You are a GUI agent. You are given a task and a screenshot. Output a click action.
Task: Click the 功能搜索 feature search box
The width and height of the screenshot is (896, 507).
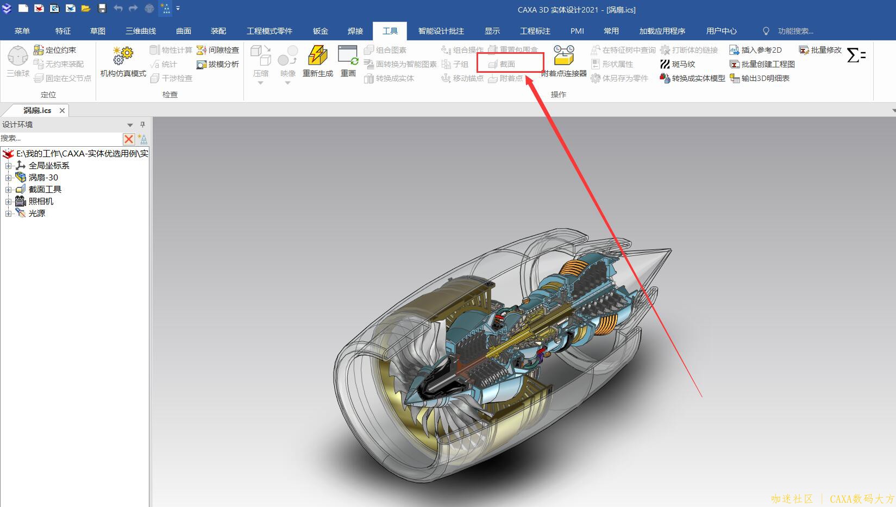point(795,31)
